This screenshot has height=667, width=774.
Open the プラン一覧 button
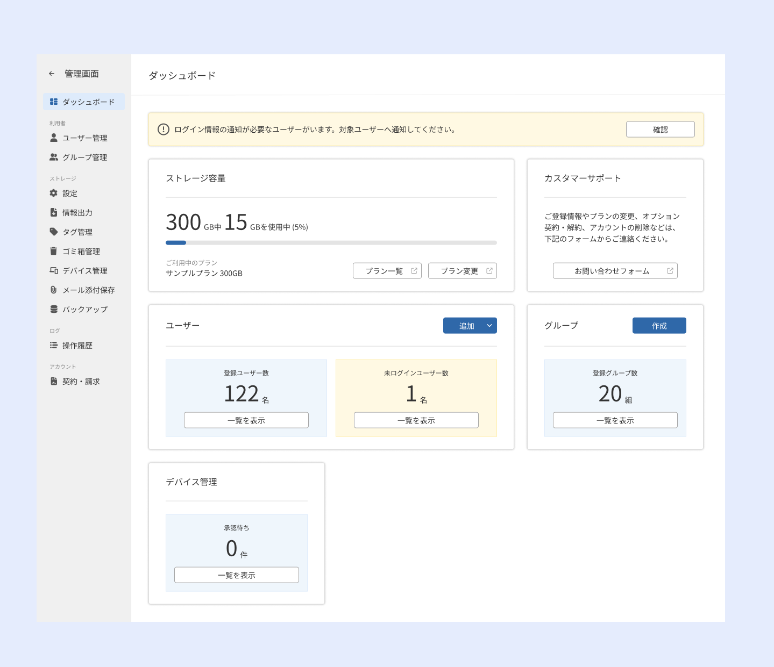(387, 271)
